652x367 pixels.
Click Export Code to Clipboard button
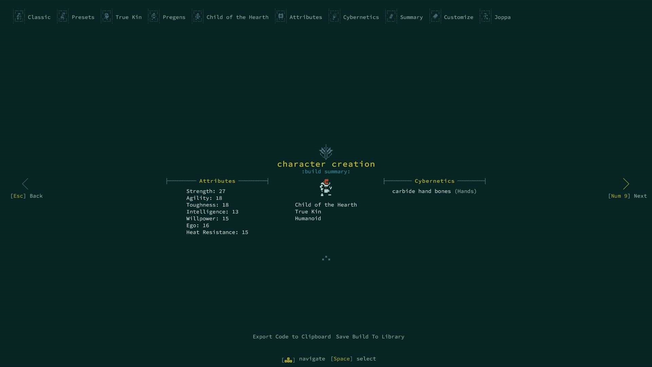pos(291,336)
